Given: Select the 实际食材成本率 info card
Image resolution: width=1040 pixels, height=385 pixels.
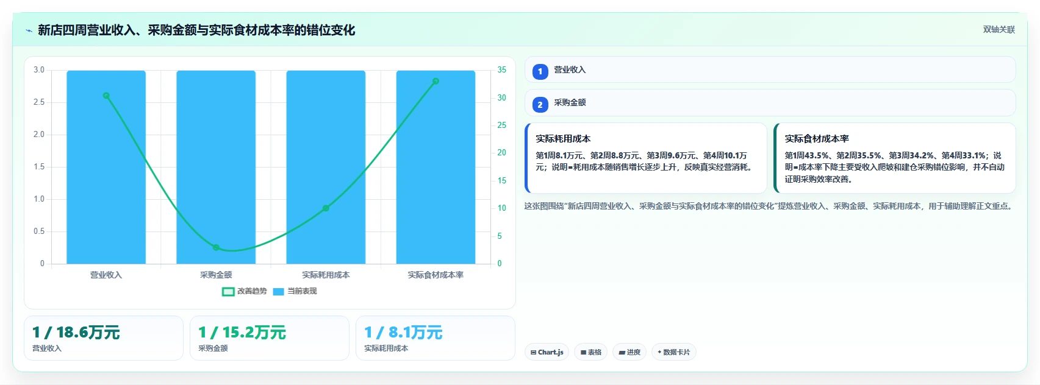Looking at the screenshot, I should [894, 158].
